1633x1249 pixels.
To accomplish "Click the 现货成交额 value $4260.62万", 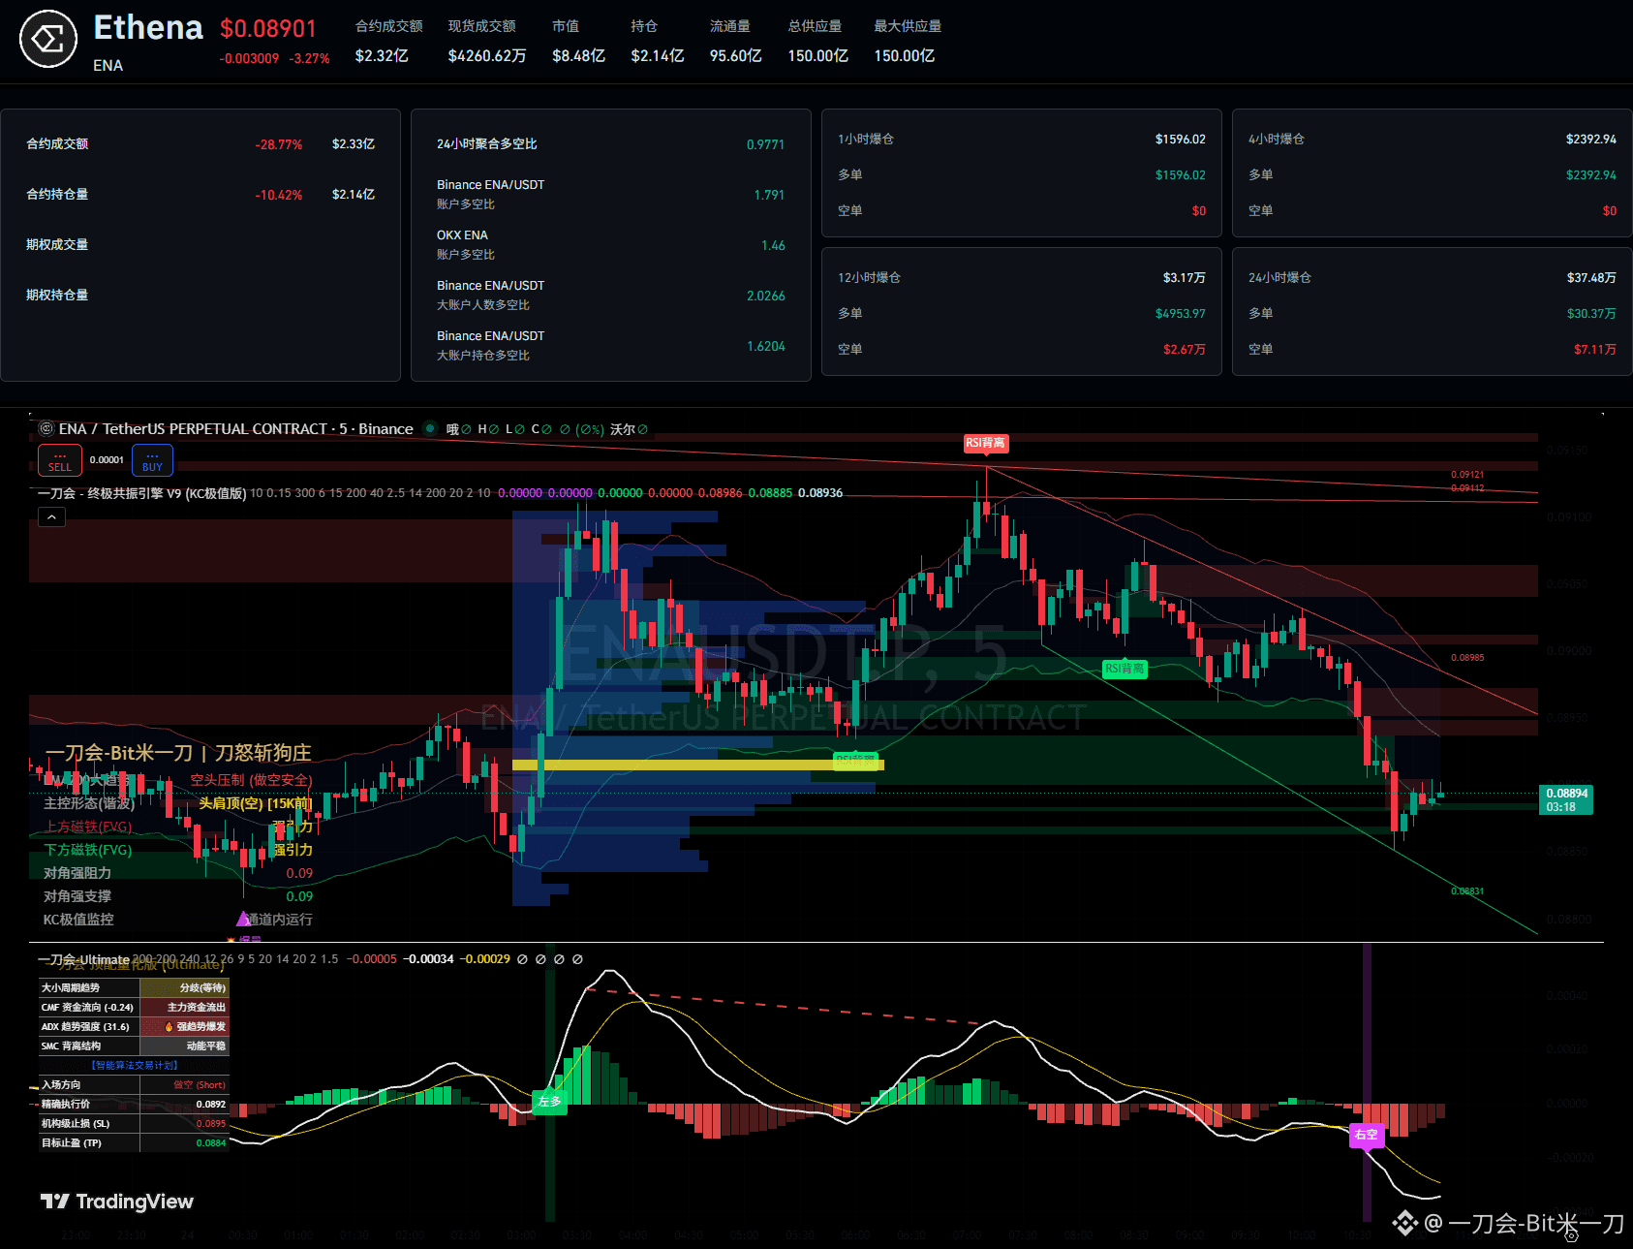I will click(x=487, y=56).
